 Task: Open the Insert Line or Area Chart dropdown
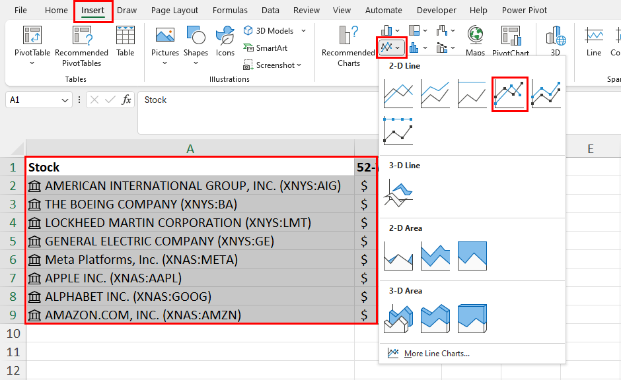pyautogui.click(x=391, y=47)
